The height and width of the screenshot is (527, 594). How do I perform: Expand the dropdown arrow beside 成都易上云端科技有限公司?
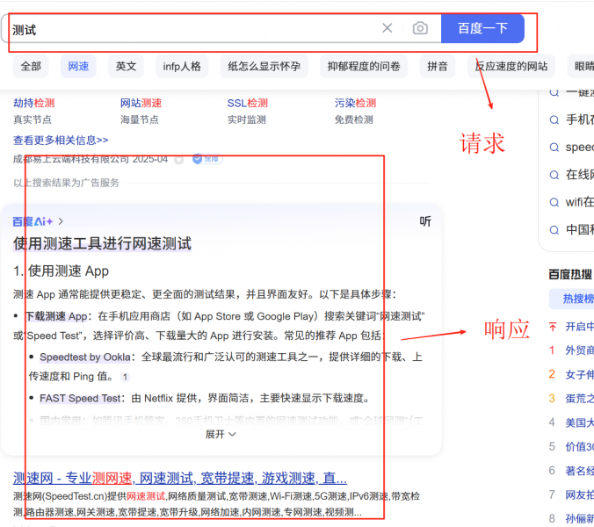[x=178, y=160]
